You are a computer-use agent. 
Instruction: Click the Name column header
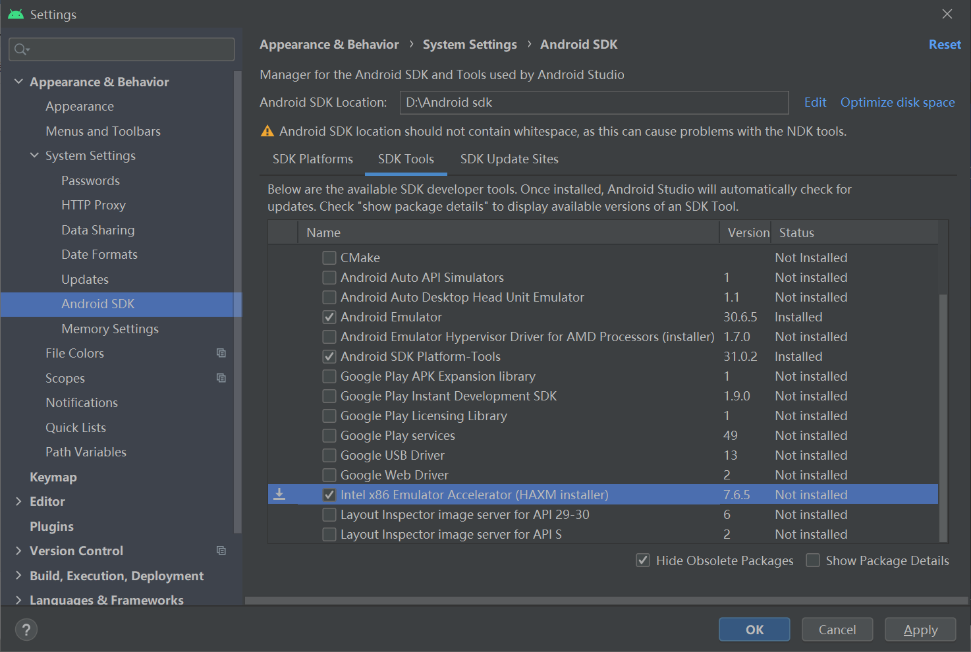[509, 232]
